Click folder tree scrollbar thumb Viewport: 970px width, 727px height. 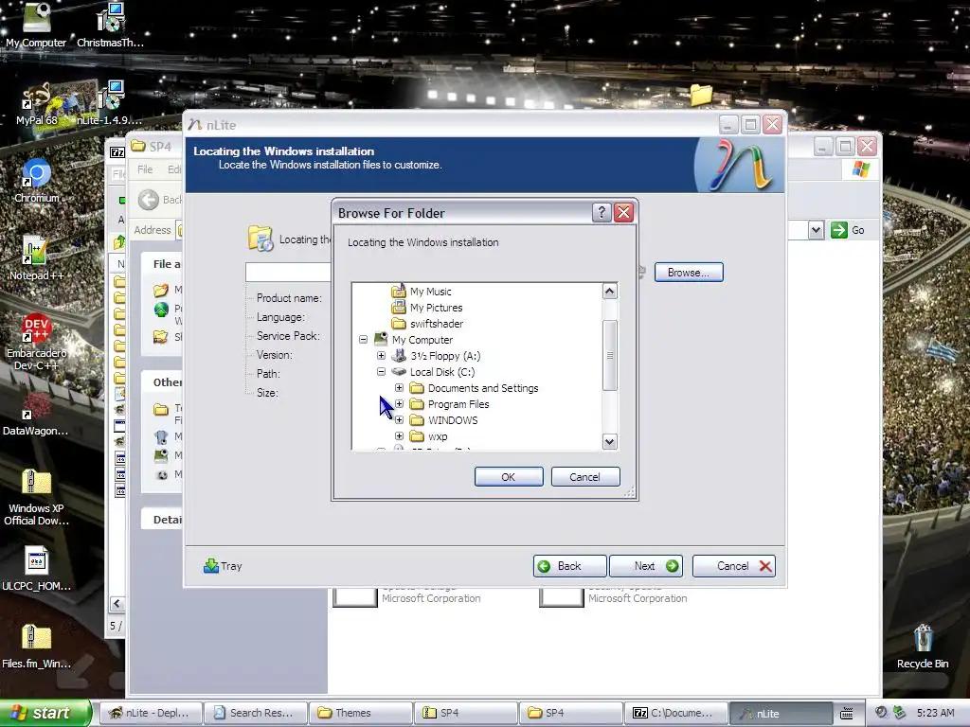[x=609, y=356]
